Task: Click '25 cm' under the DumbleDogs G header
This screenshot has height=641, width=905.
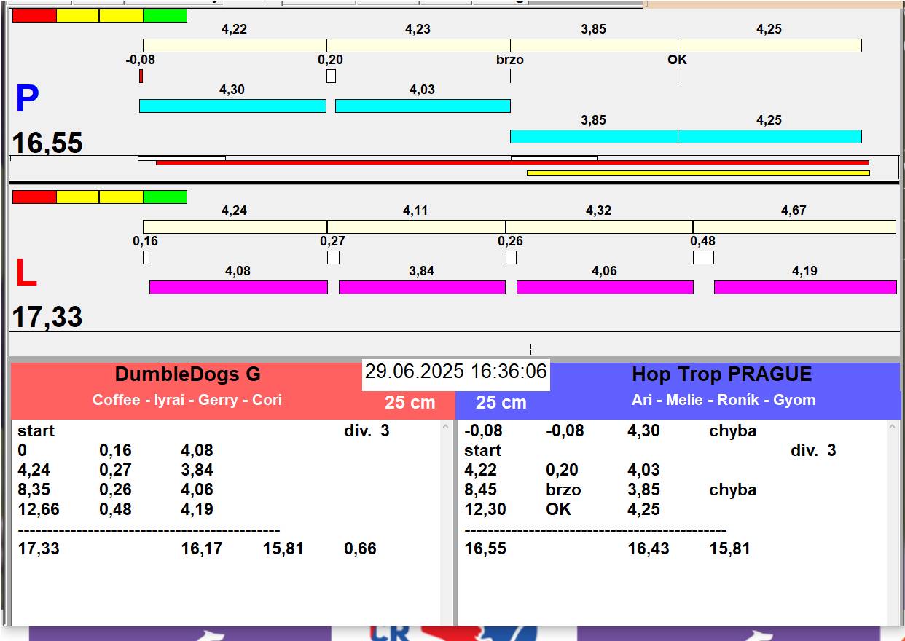Action: (410, 402)
